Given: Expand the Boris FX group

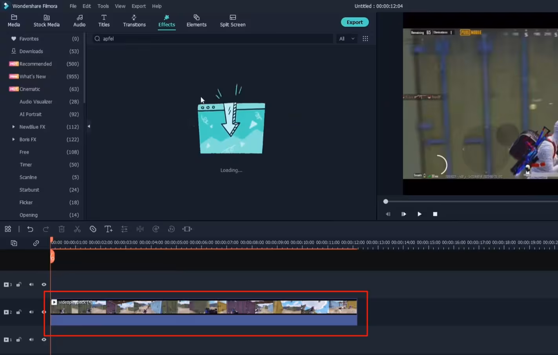Looking at the screenshot, I should pos(13,139).
